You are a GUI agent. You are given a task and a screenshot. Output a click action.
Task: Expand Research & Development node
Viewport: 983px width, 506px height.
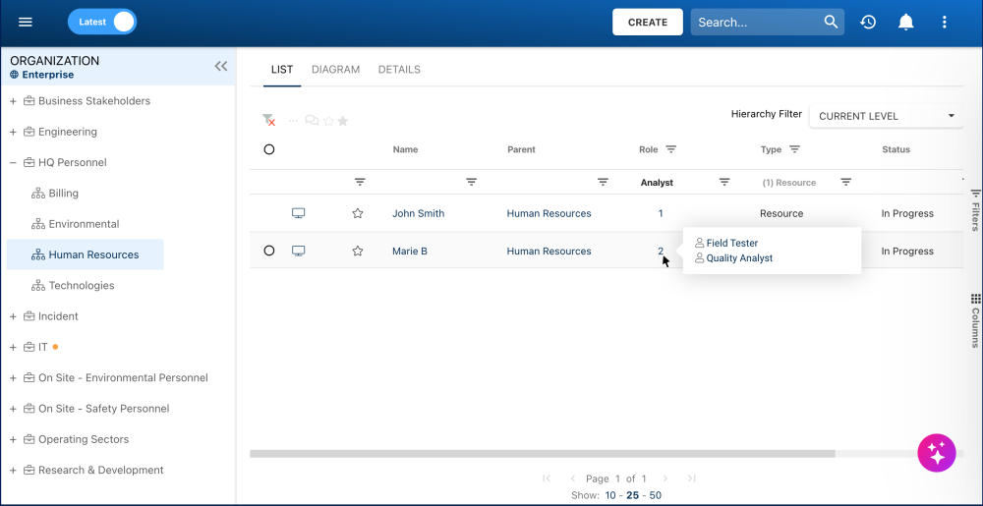pyautogui.click(x=13, y=470)
